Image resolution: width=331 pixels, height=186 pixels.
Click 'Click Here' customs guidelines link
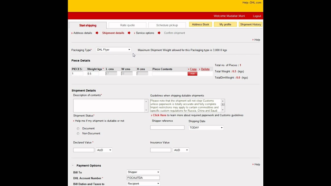pos(160,115)
